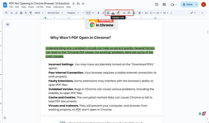The height and width of the screenshot is (123, 209).
Task: Open the Poppins font dropdown
Action: point(73,13)
